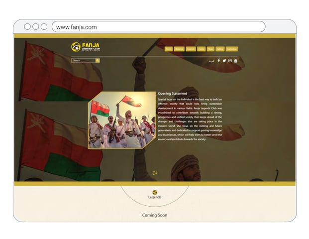Open the Contact us menu item

231,49
